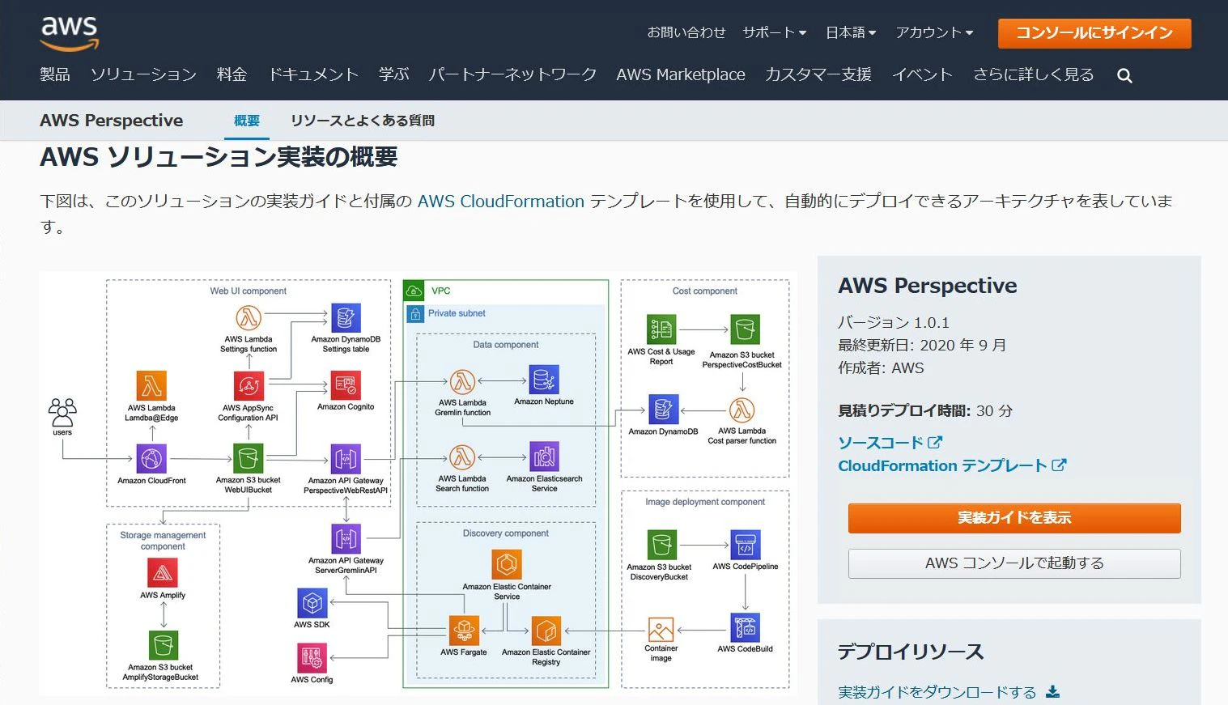Switch to the 概要 tab
The width and height of the screenshot is (1228, 705).
coord(247,121)
